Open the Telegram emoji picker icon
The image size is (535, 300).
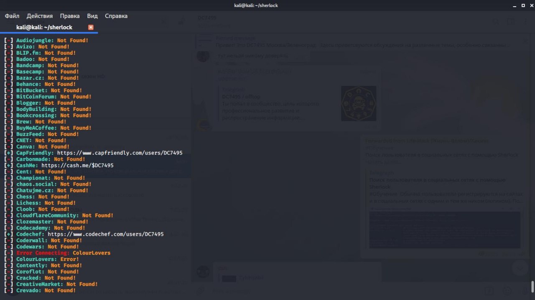click(x=508, y=290)
